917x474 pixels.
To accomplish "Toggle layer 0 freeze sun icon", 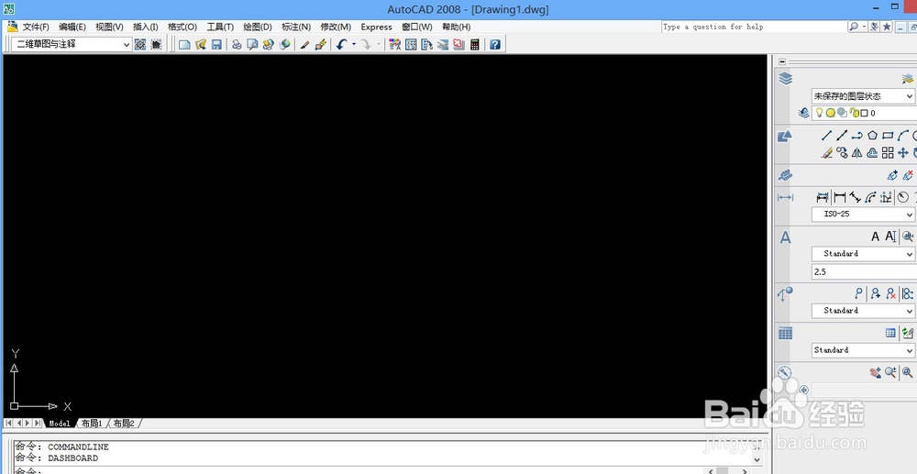I will click(830, 113).
